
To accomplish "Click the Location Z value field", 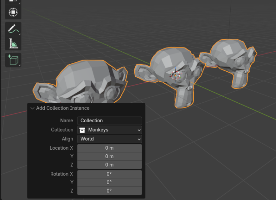I will (110, 165).
